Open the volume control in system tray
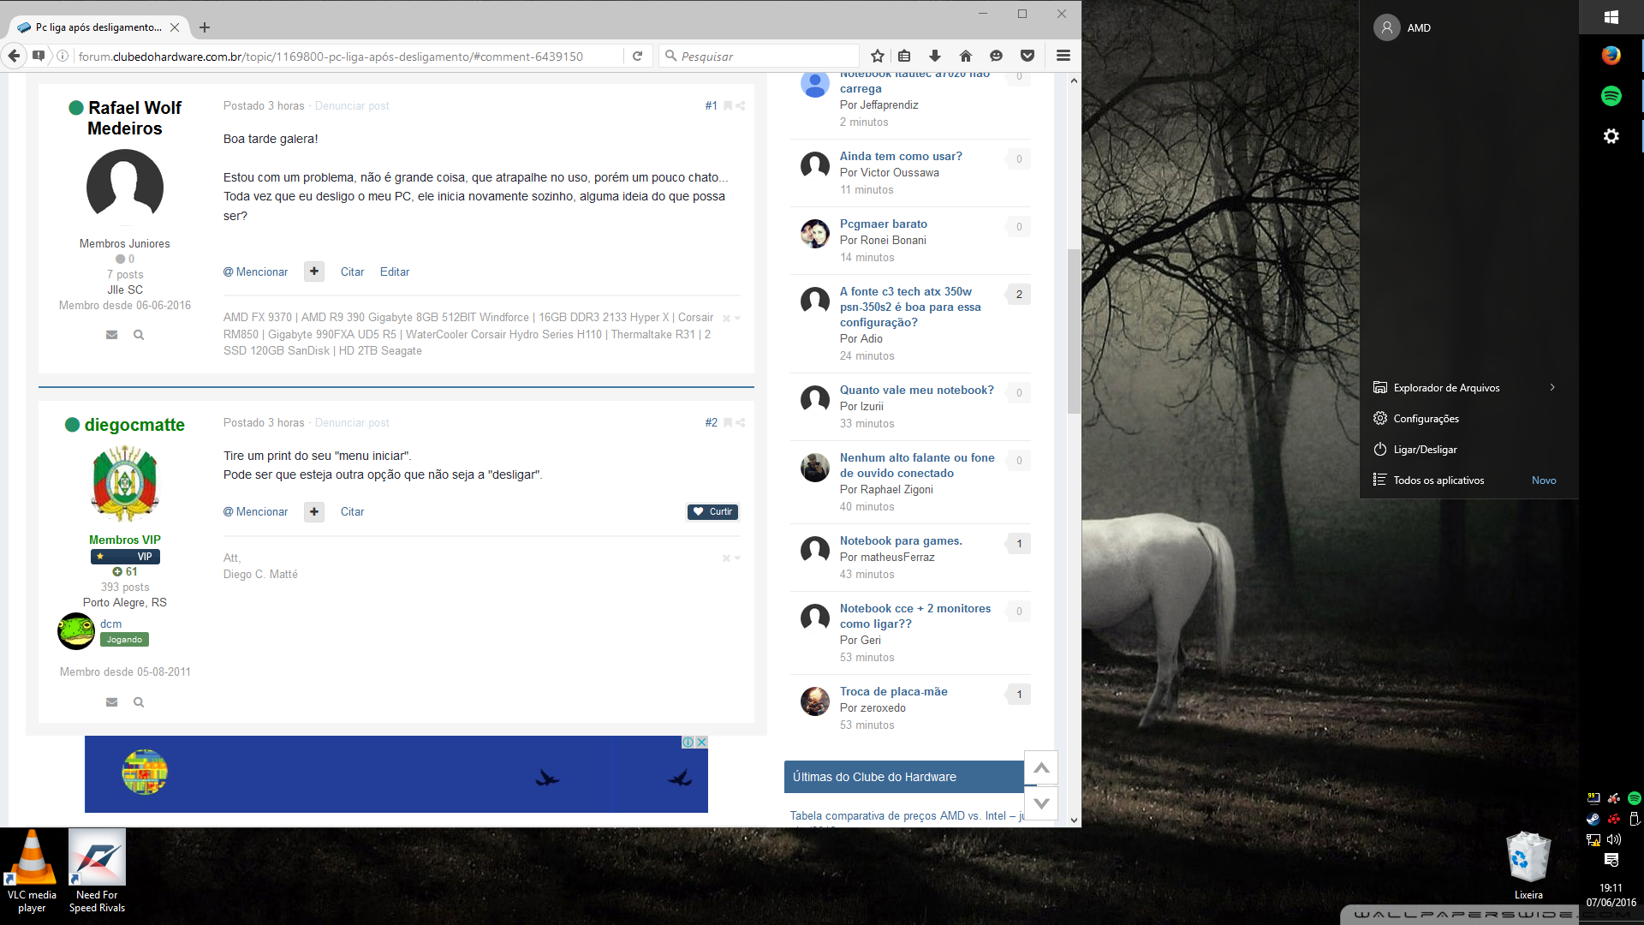Image resolution: width=1644 pixels, height=925 pixels. point(1614,839)
